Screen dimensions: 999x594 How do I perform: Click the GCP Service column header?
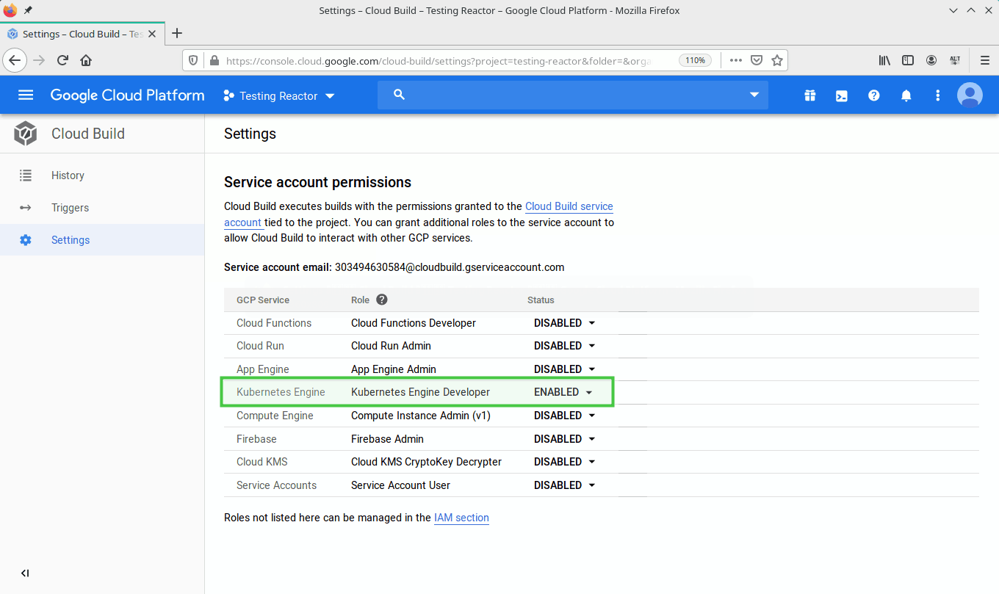pyautogui.click(x=263, y=300)
